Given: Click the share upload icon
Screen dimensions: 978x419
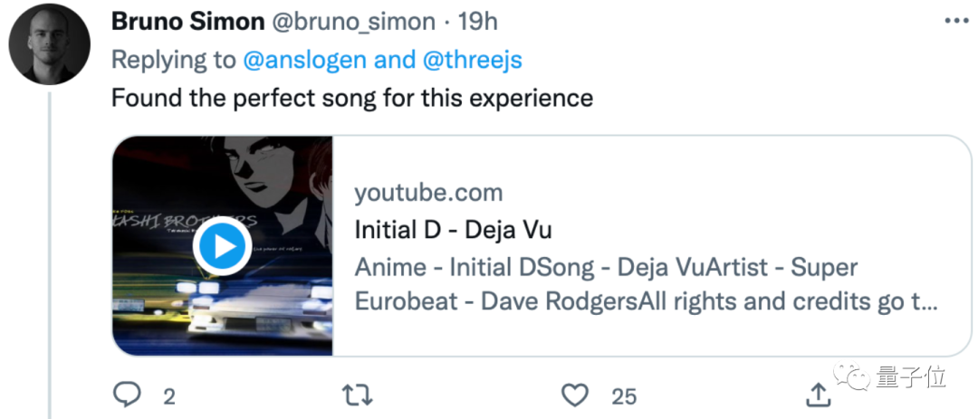Looking at the screenshot, I should pyautogui.click(x=818, y=394).
